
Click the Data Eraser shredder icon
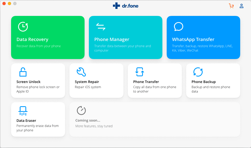click(x=23, y=111)
